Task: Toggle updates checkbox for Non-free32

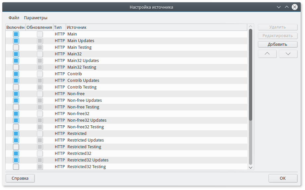Action: click(40, 114)
